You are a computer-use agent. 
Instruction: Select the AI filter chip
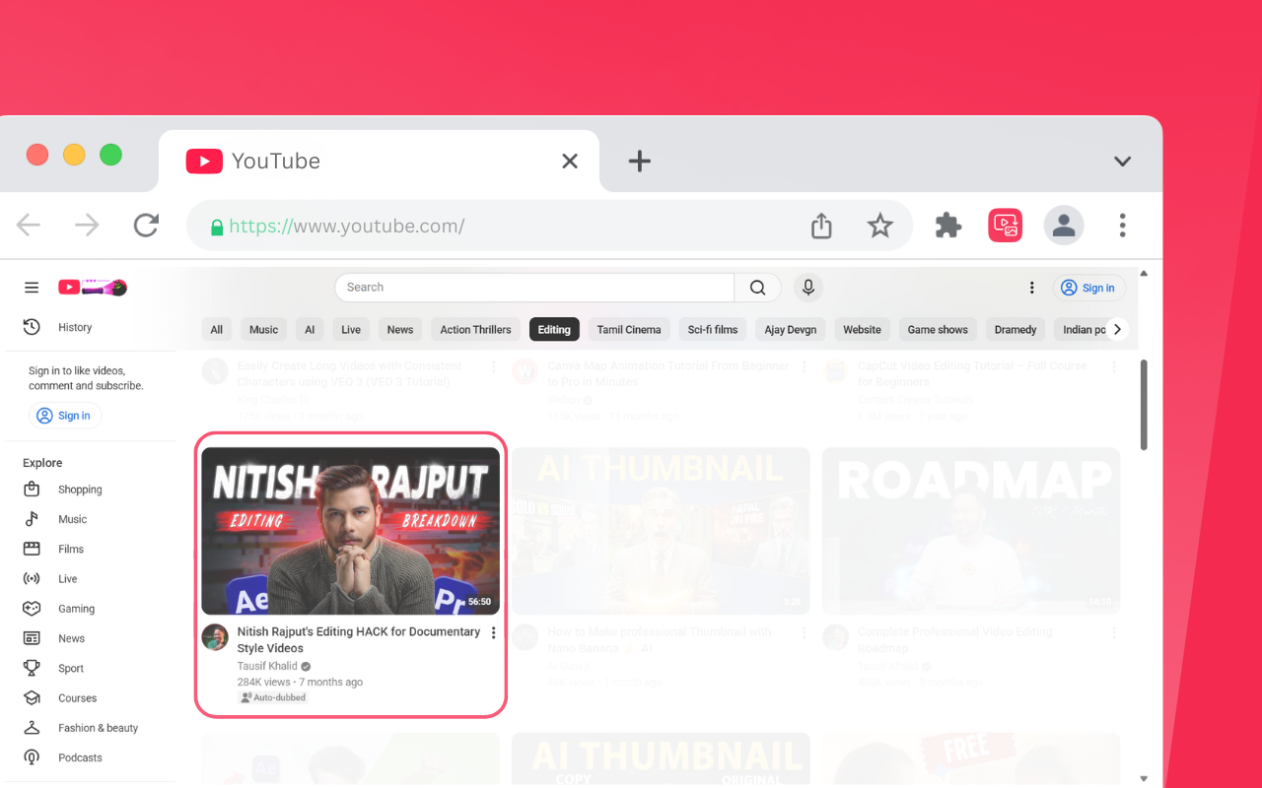pos(310,330)
